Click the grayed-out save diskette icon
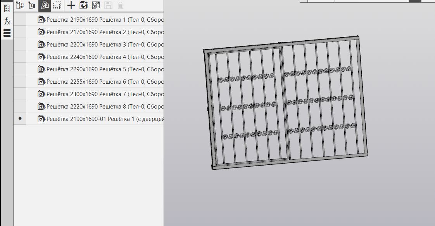The height and width of the screenshot is (226, 435). pos(108,5)
